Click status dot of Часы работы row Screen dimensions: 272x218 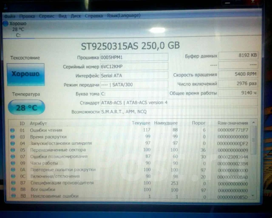pos(13,163)
